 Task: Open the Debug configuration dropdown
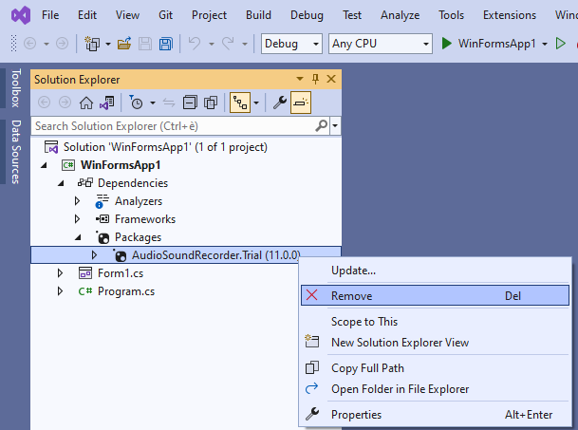click(x=291, y=44)
